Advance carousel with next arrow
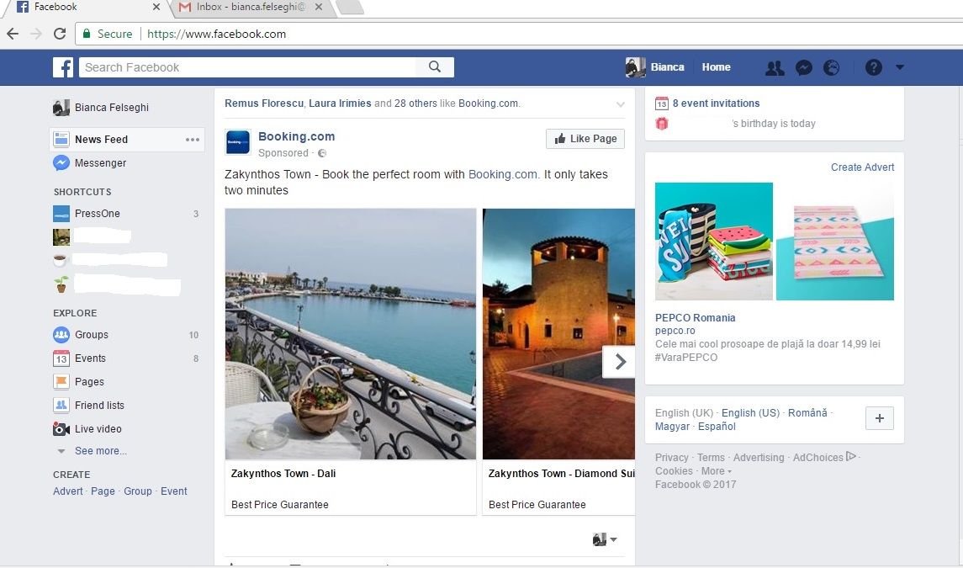Viewport: 963px width, 568px height. point(619,362)
